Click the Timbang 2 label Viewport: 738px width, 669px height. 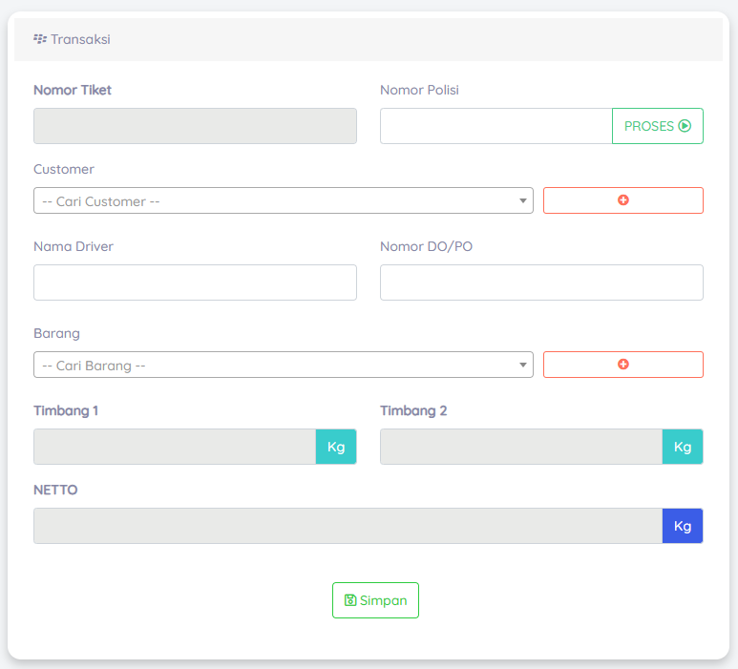[413, 410]
